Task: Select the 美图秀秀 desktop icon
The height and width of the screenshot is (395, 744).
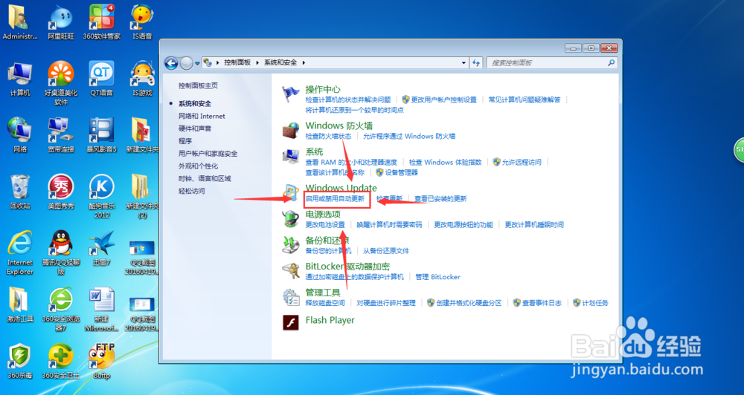Action: point(61,192)
